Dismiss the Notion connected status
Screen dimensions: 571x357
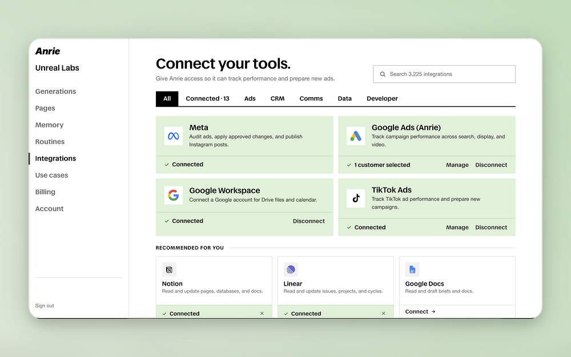click(262, 313)
